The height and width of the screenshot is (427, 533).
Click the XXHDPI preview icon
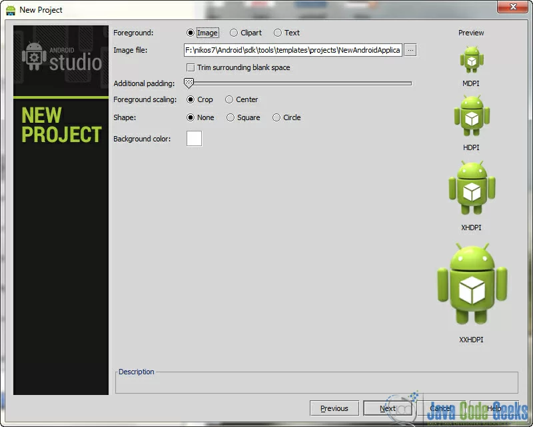(472, 284)
